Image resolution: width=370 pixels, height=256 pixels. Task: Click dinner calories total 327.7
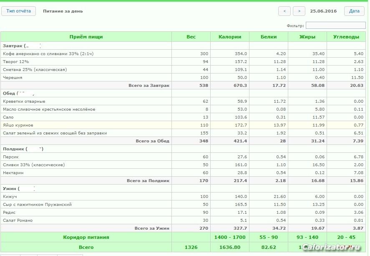click(240, 228)
